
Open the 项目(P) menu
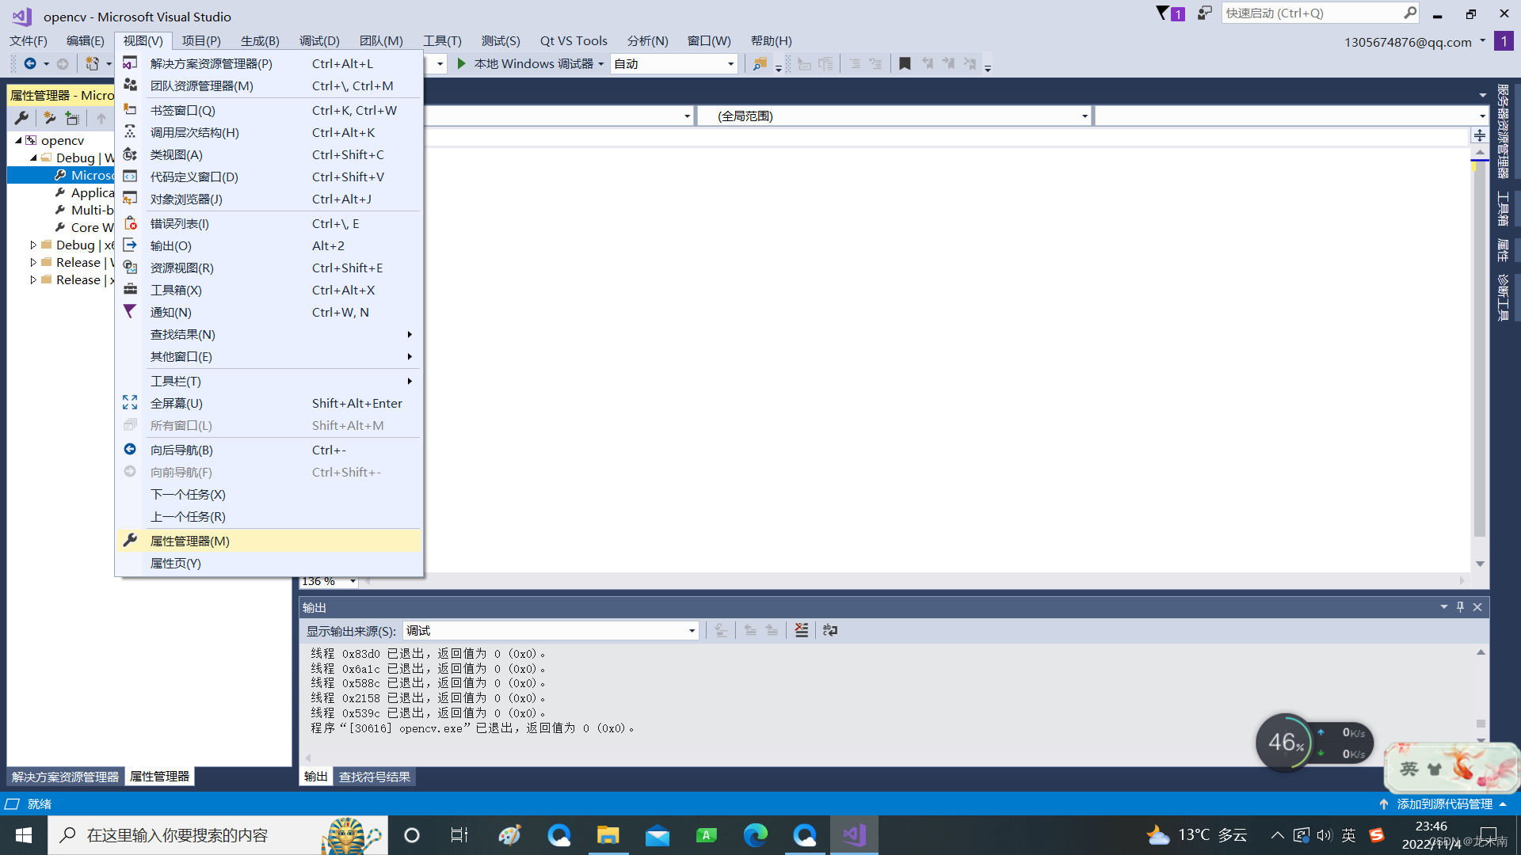pos(201,40)
